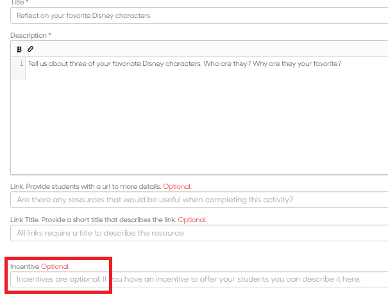Screen dimensions: 388x297
Task: Insert a hyperlink with the chain icon
Action: (x=30, y=49)
